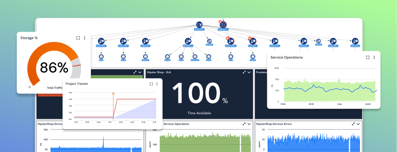This screenshot has width=397, height=152.
Task: Select the recommendation service node with alert
Action: point(231,41)
